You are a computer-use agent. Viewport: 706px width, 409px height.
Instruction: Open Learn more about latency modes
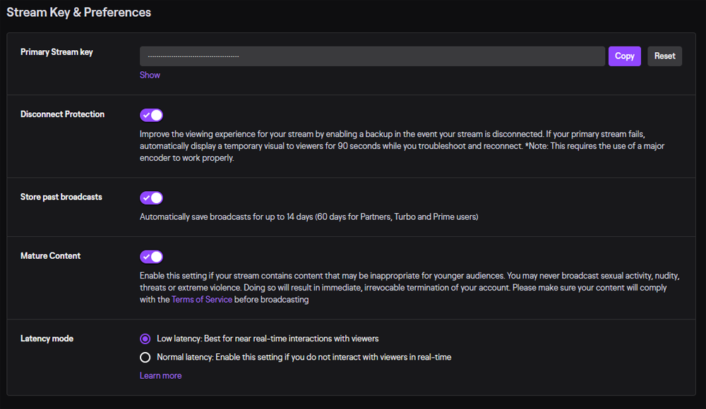tap(160, 375)
